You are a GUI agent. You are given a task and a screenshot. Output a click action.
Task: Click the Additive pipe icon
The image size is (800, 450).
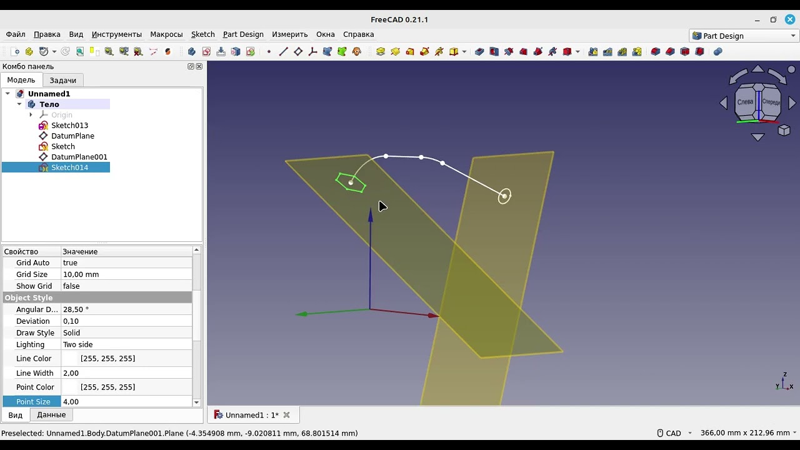point(424,52)
